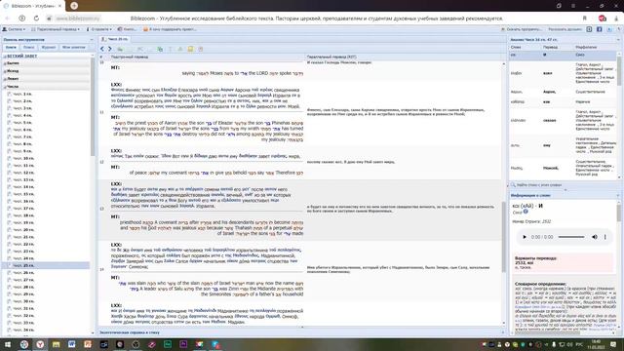The height and width of the screenshot is (351, 624).
Task: Switch to the Книги tab
Action: click(x=11, y=48)
